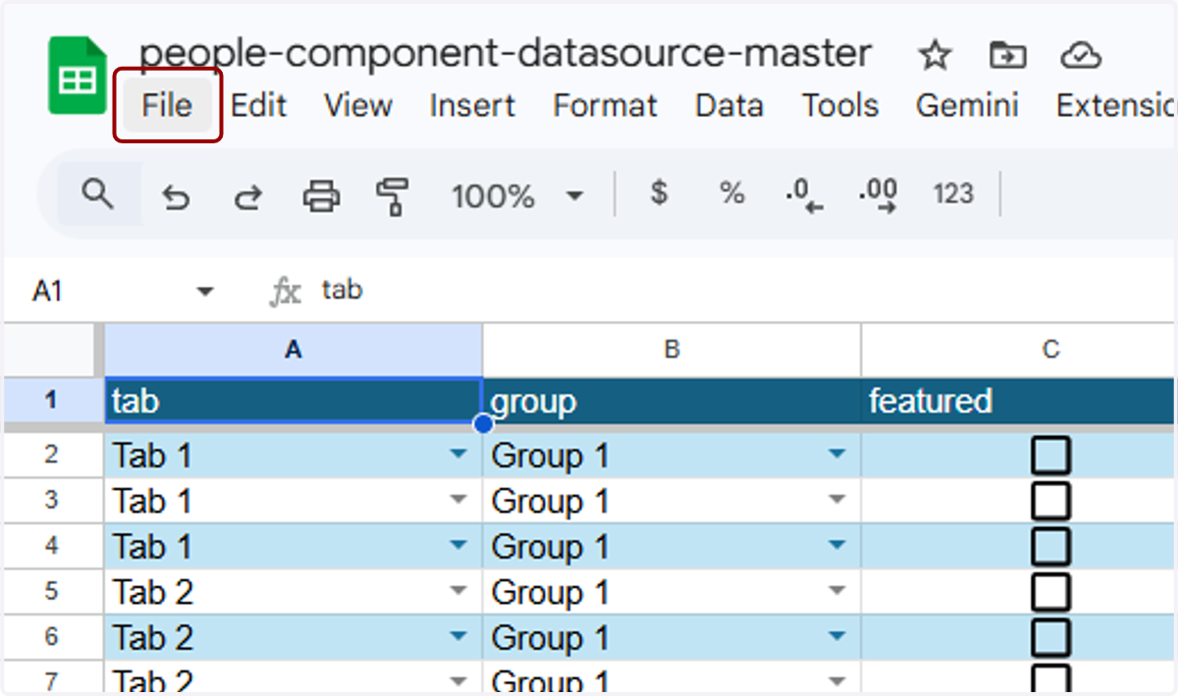
Task: Select row 1 header
Action: pyautogui.click(x=51, y=401)
